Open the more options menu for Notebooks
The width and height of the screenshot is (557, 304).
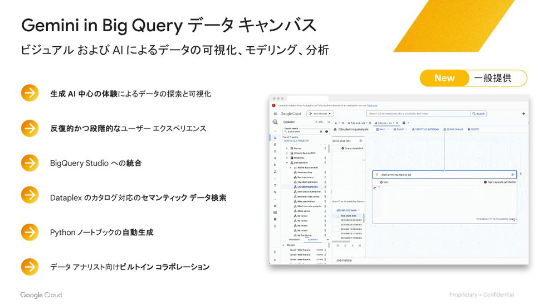325,158
